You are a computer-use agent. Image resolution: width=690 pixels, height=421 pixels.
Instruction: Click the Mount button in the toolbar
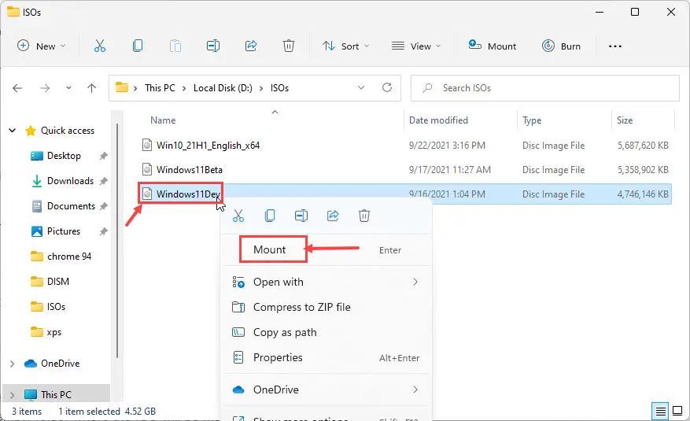pos(493,46)
